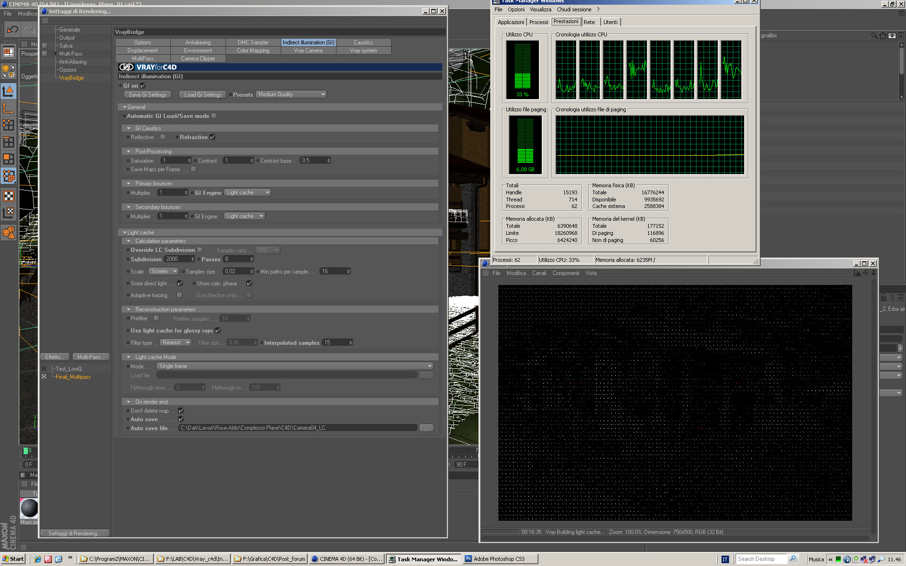Select the Object Axis tool icon
Image resolution: width=906 pixels, height=566 pixels.
pyautogui.click(x=8, y=108)
